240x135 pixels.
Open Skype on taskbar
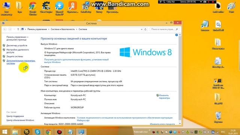[37, 132]
